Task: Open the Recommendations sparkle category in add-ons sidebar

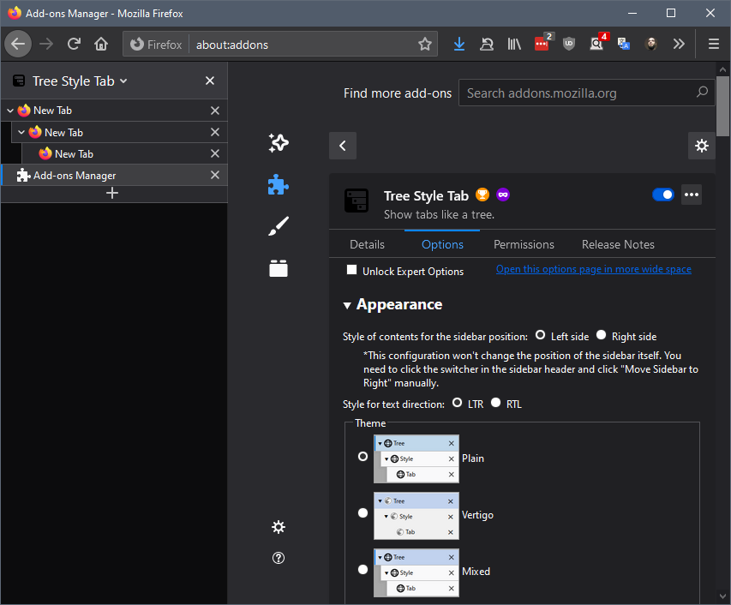Action: (x=279, y=142)
